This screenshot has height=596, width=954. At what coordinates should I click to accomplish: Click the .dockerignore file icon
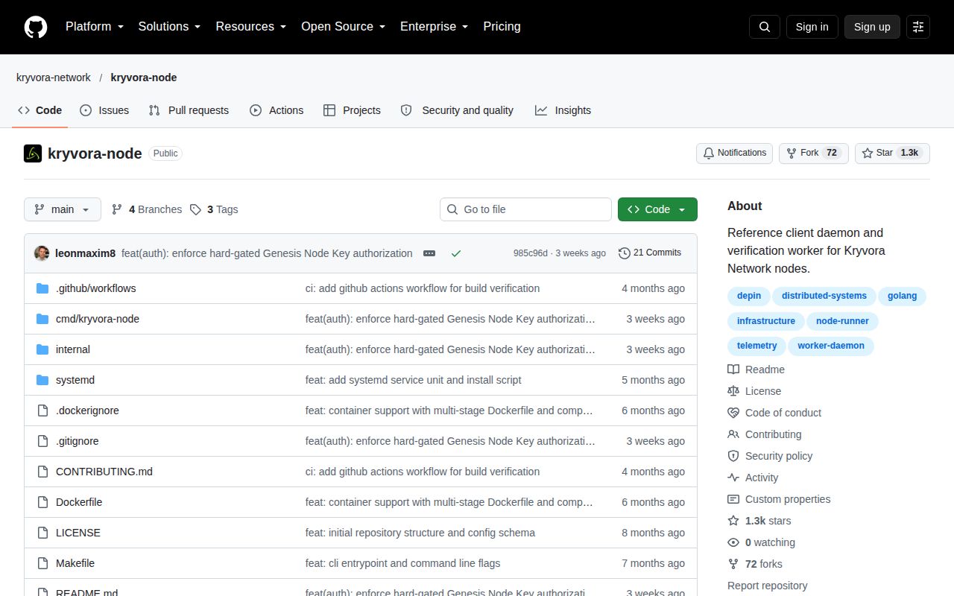(x=42, y=410)
